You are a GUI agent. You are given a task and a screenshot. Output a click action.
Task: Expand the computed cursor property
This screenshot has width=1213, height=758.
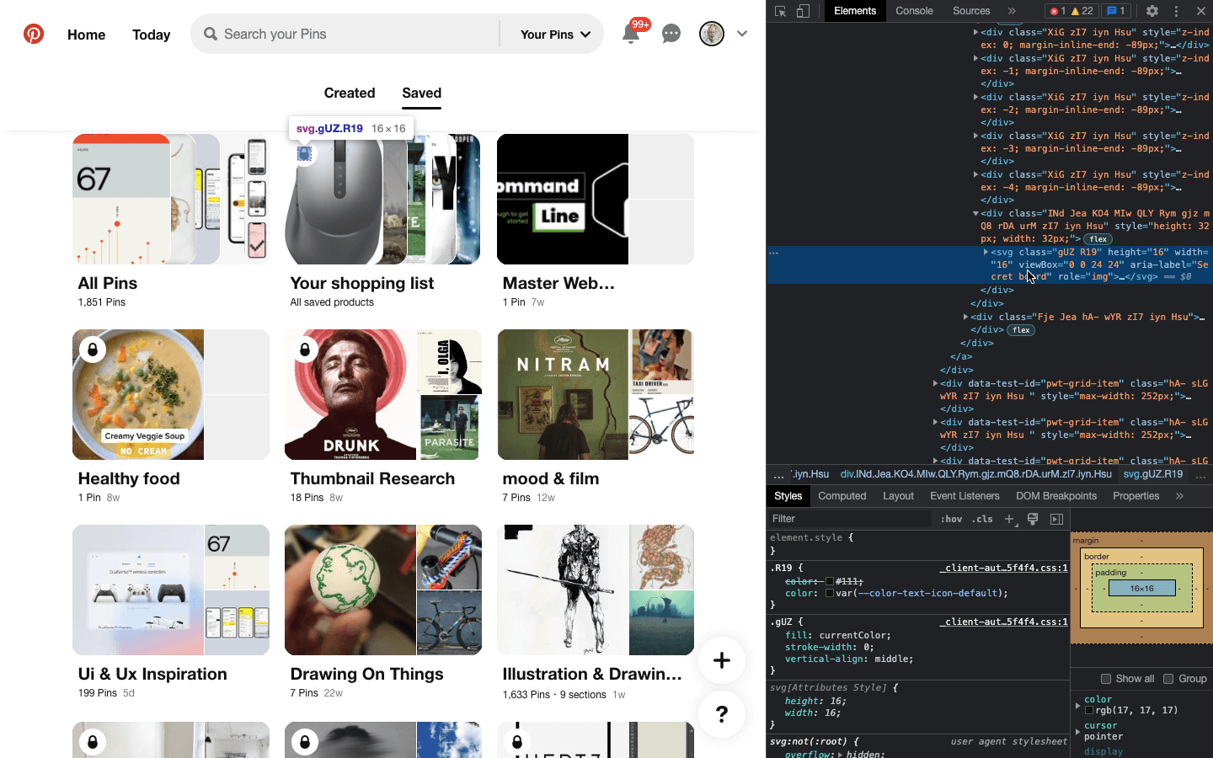(x=1077, y=731)
